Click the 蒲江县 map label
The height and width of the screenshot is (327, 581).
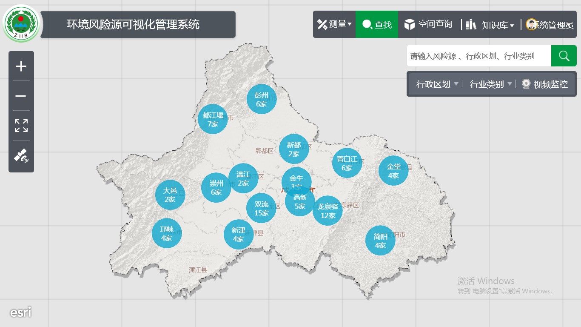pyautogui.click(x=198, y=270)
